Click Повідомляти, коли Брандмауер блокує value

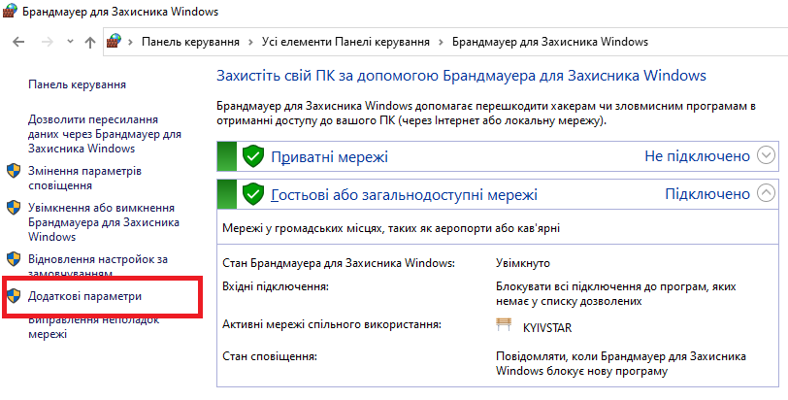click(x=621, y=364)
